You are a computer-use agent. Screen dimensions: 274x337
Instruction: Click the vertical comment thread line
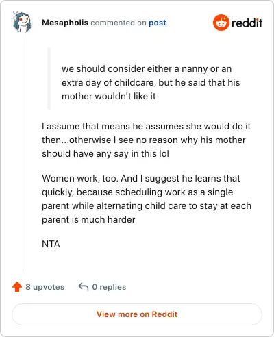[x=23, y=152]
